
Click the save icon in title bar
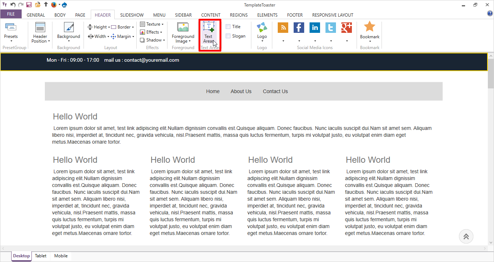(x=29, y=5)
